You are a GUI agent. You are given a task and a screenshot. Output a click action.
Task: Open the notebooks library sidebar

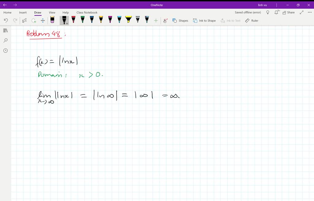click(5, 30)
